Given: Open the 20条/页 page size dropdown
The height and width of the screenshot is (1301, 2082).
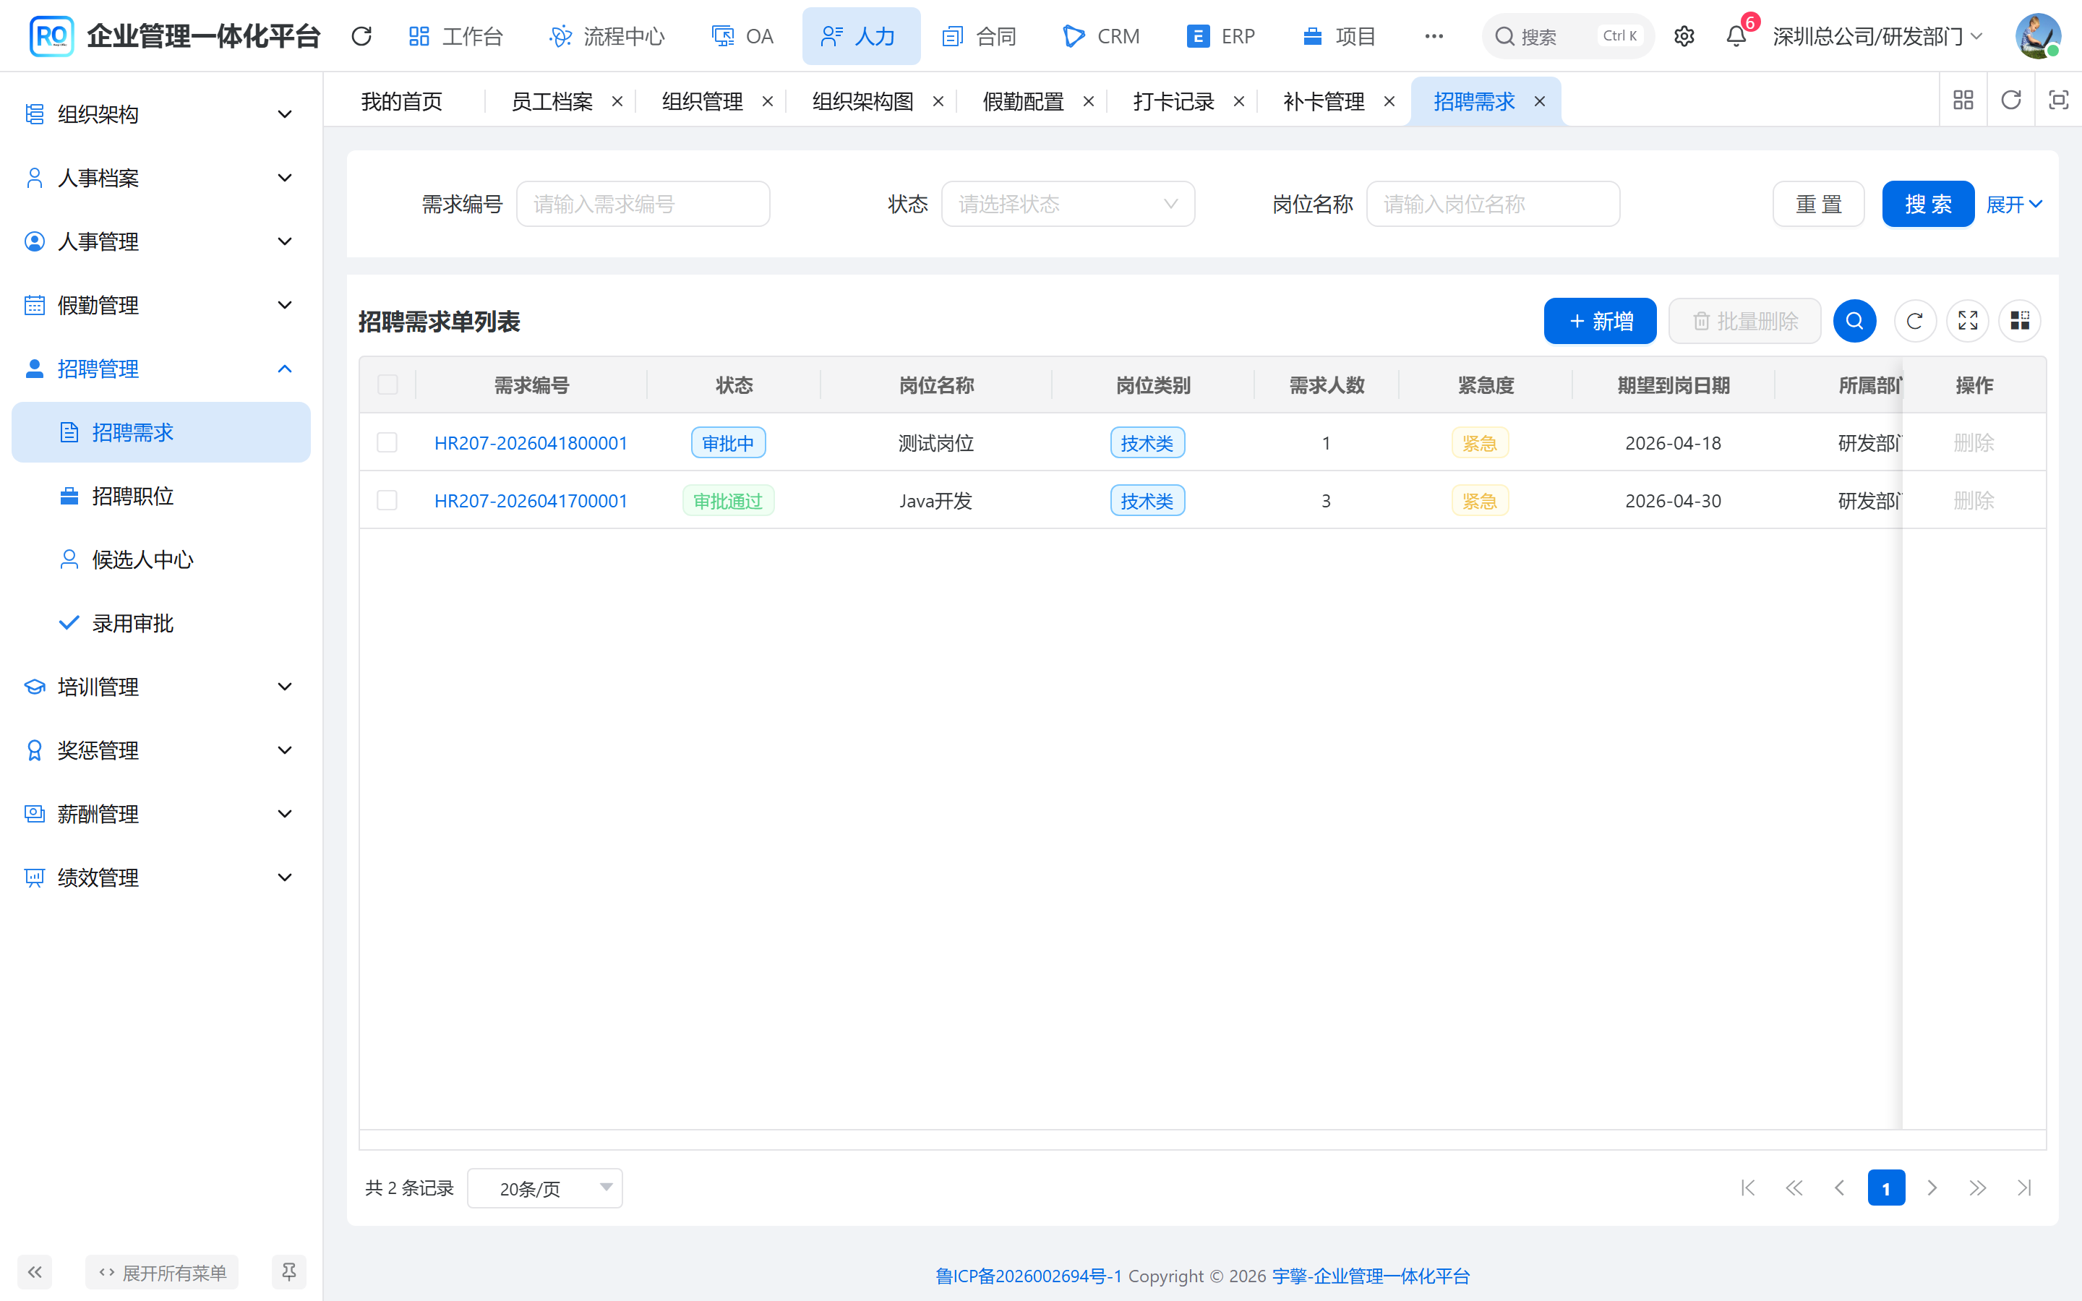Looking at the screenshot, I should 544,1188.
